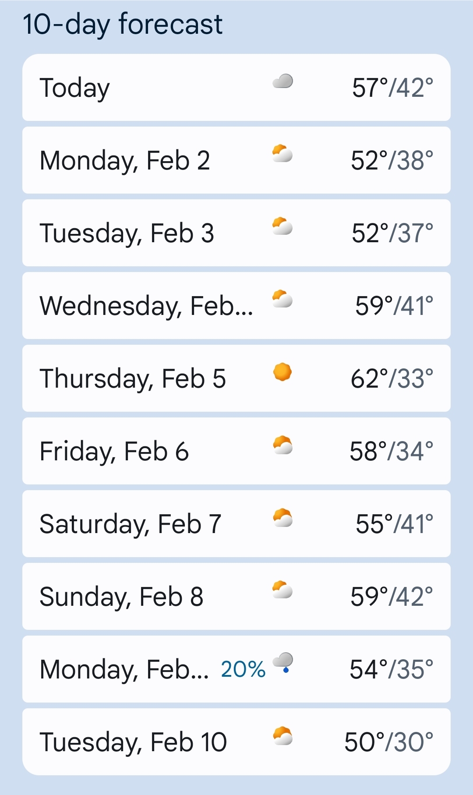Tap the 57°/42° temperature for Today
Viewport: 473px width, 795px height.
pos(392,88)
